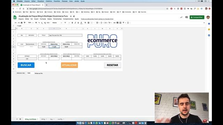Click the insert comment icon
The width and height of the screenshot is (223, 125).
(x=117, y=23)
